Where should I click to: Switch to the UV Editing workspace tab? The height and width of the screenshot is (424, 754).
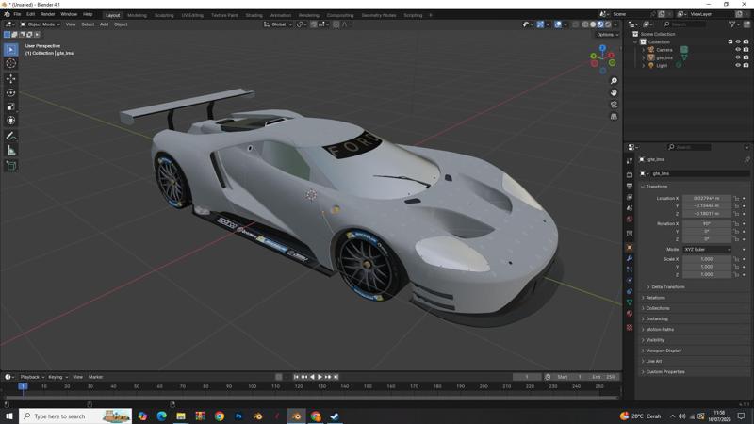click(192, 15)
